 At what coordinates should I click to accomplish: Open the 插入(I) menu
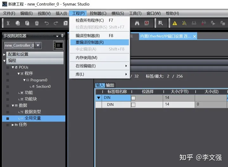[x=61, y=13]
